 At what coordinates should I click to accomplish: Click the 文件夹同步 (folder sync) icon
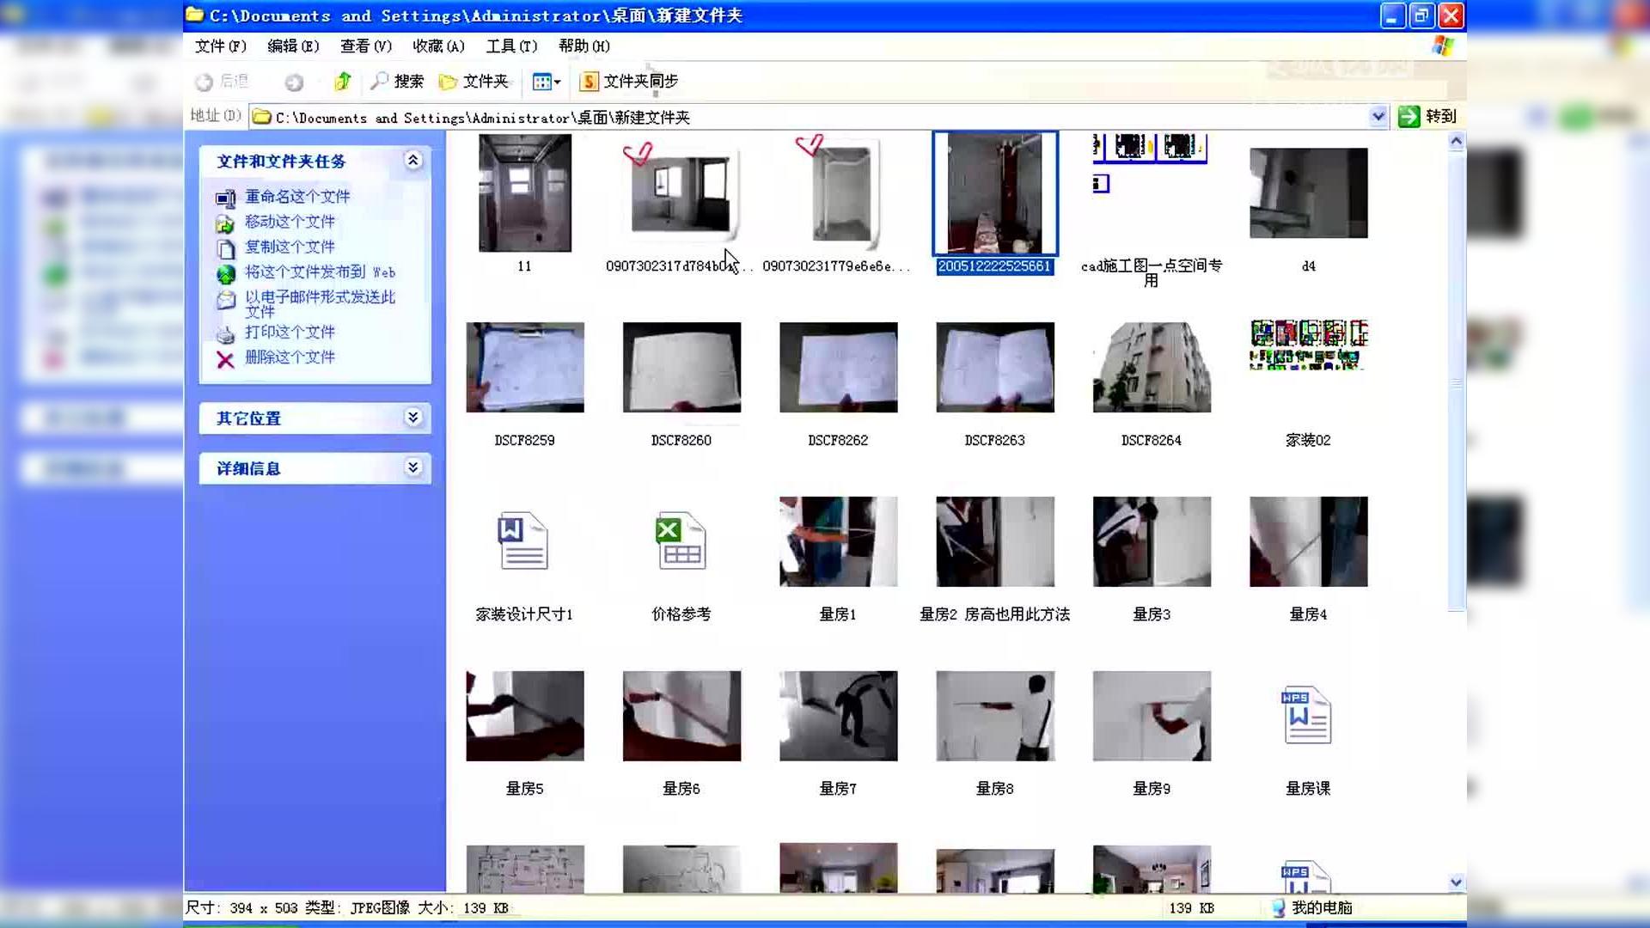tap(590, 82)
